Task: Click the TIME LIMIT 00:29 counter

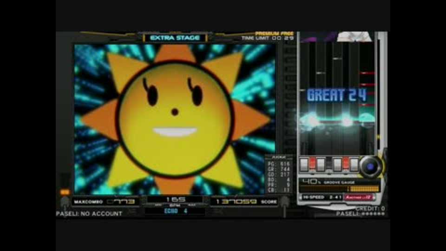Action: coord(268,38)
